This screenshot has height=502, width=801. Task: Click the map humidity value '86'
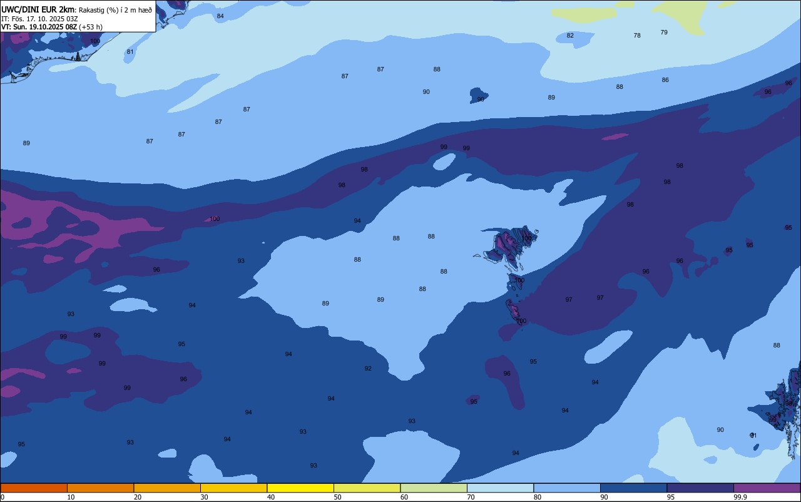pyautogui.click(x=665, y=80)
